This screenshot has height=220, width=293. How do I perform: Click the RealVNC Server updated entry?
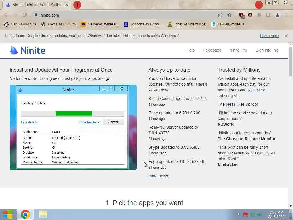pos(173,130)
